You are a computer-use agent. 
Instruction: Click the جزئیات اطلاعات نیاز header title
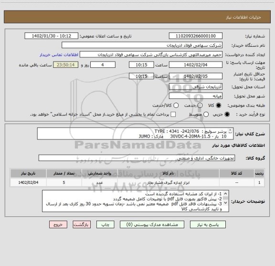243,17
